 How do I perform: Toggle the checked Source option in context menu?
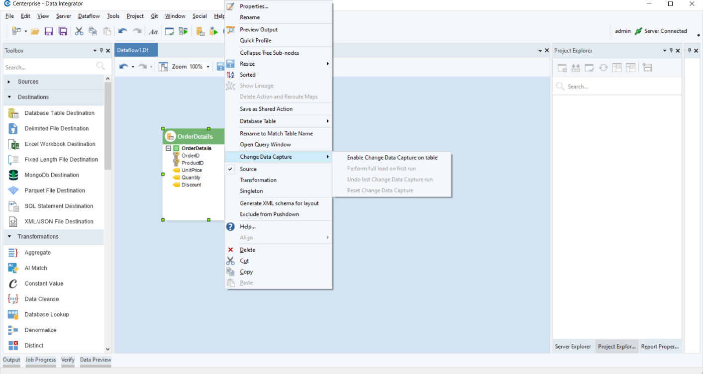[x=248, y=169]
